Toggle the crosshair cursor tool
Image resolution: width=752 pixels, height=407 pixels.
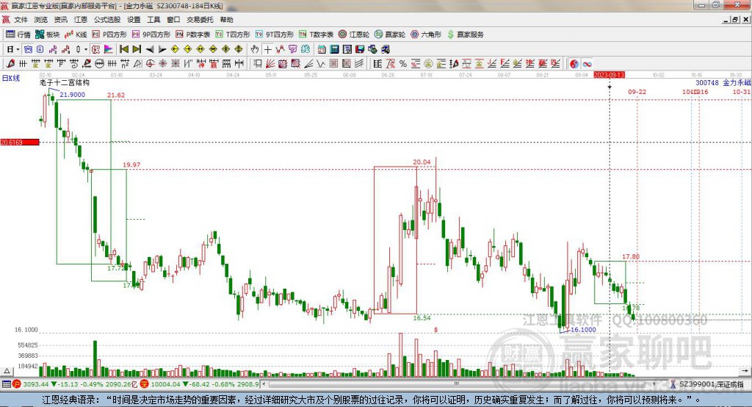pyautogui.click(x=267, y=49)
